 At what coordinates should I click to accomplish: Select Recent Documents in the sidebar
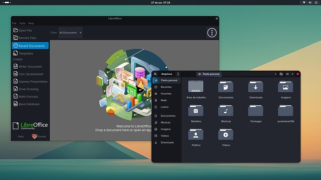30,46
